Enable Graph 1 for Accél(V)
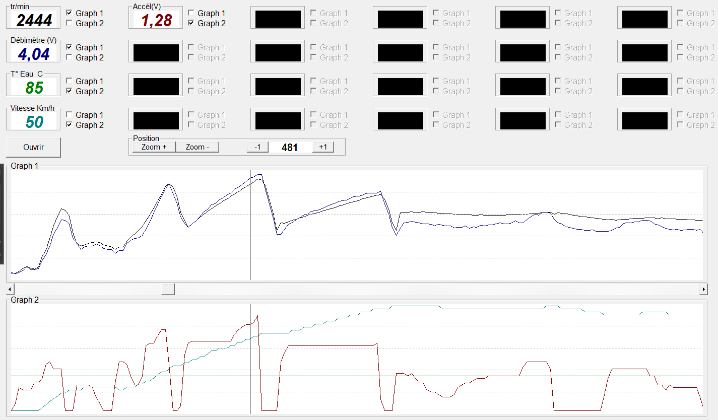This screenshot has width=718, height=420. (191, 13)
